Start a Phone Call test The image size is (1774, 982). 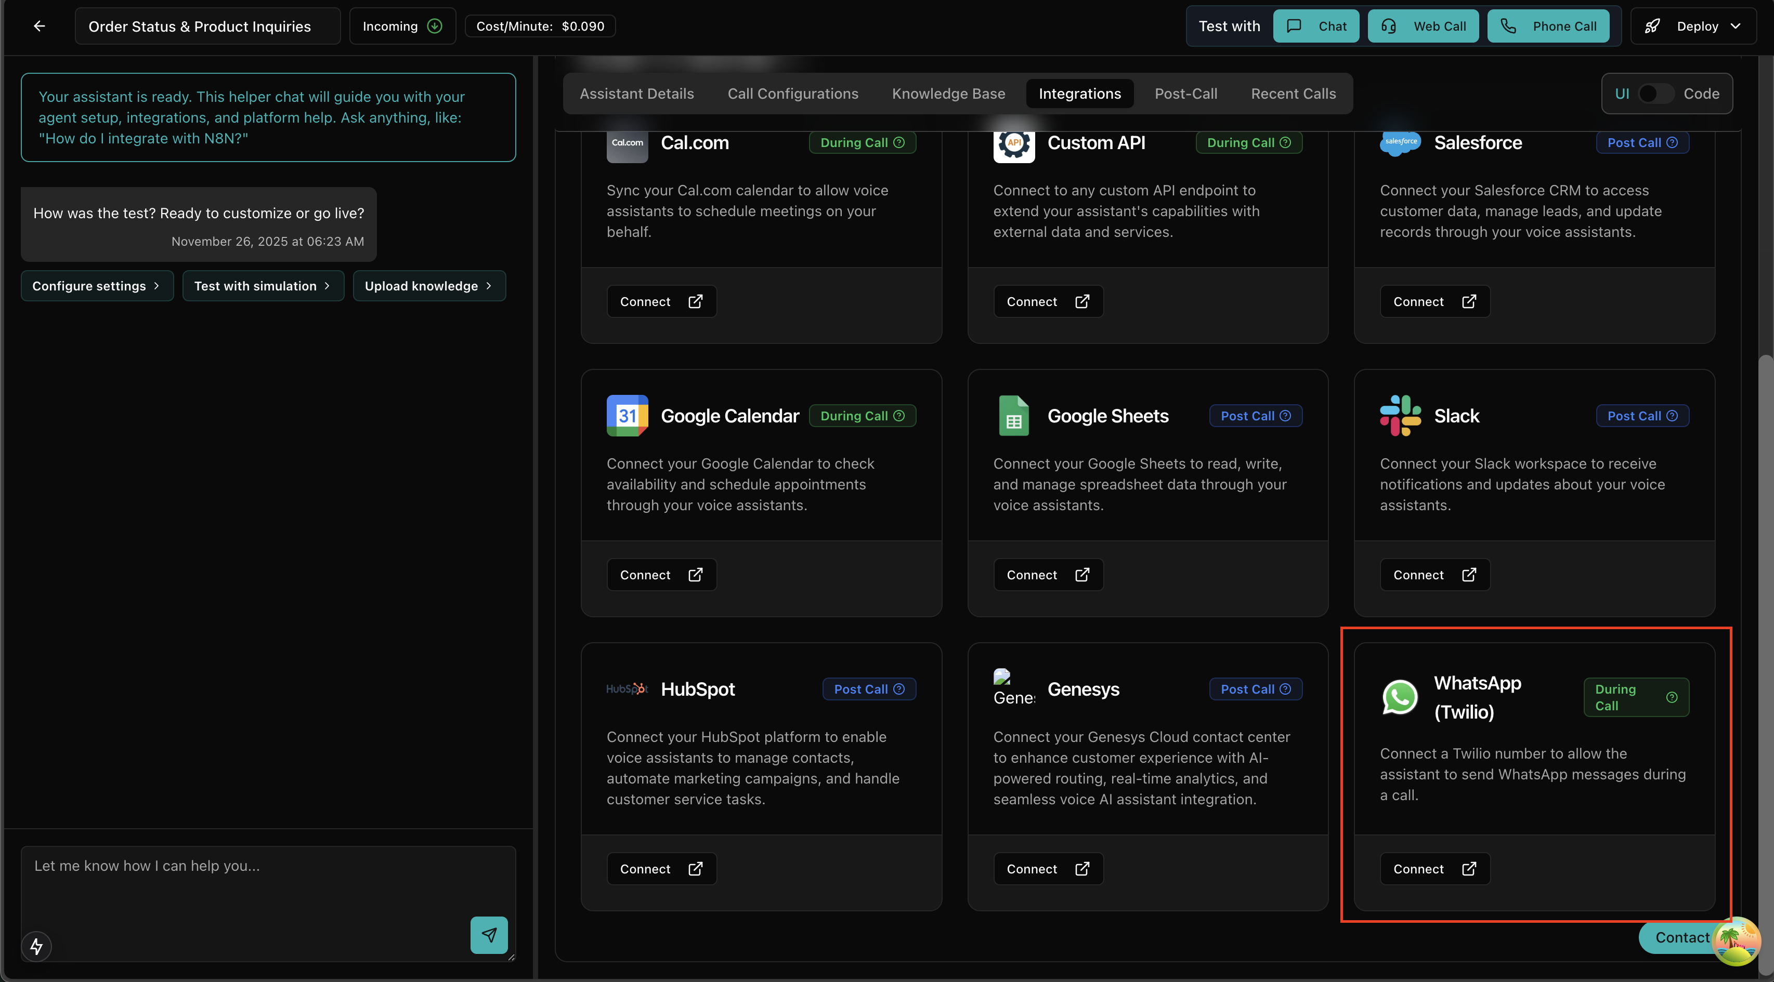pos(1548,25)
